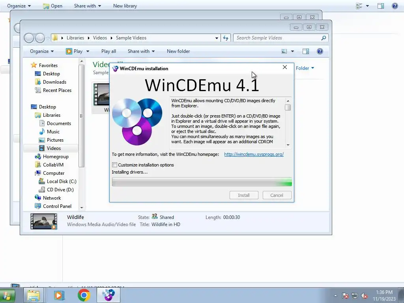Click WinCDEmu title bar icon
The height and width of the screenshot is (303, 404).
point(115,69)
